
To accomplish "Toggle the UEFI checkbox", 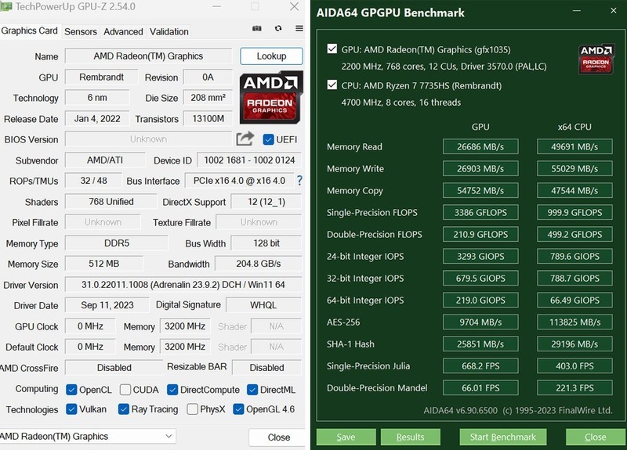I will pos(268,139).
